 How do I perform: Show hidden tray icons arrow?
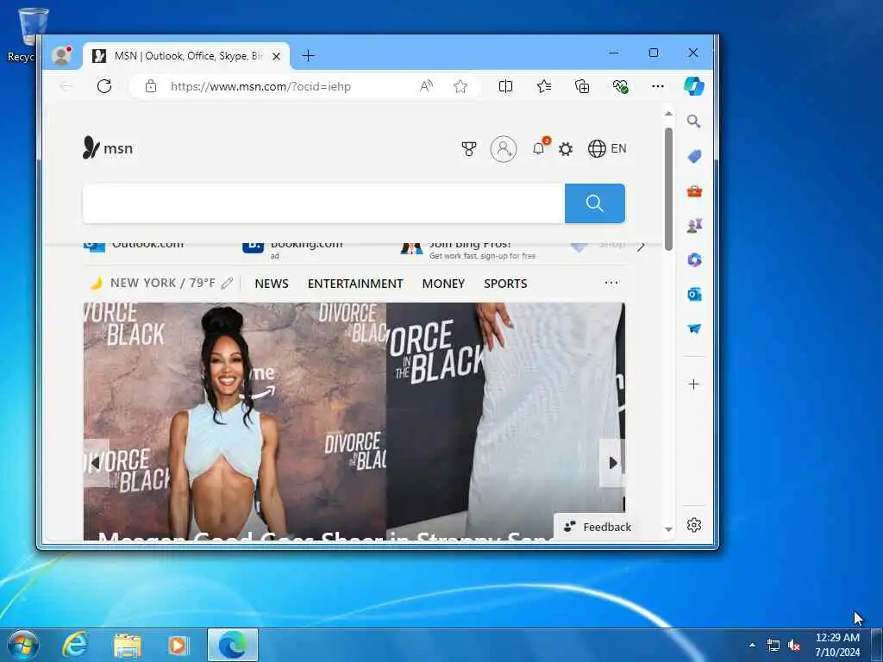point(752,645)
